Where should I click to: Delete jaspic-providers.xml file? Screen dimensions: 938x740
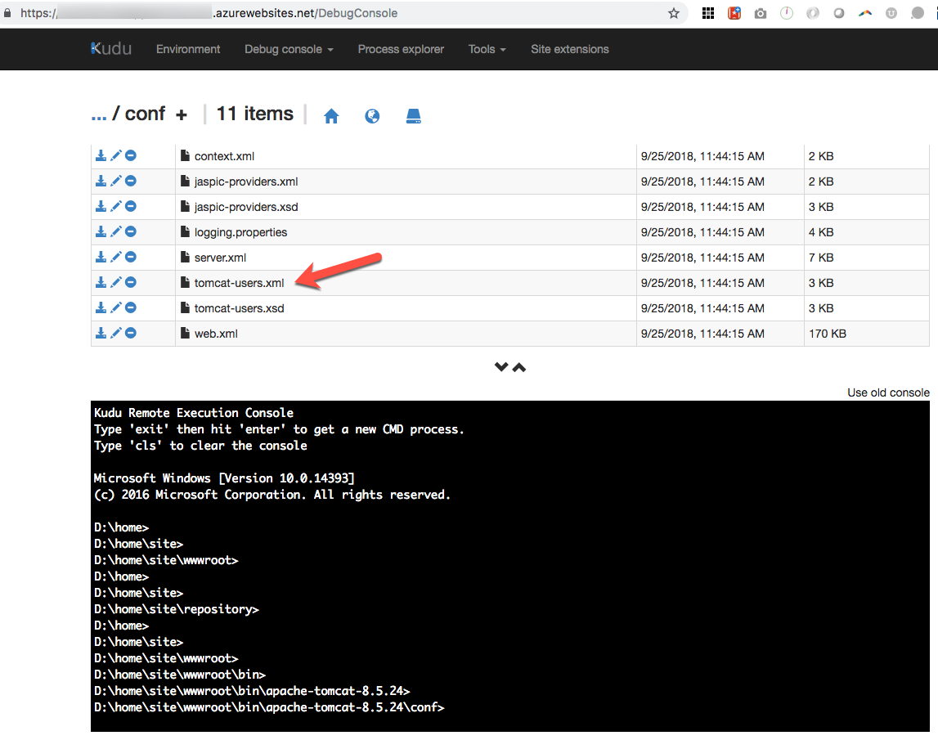coord(130,181)
